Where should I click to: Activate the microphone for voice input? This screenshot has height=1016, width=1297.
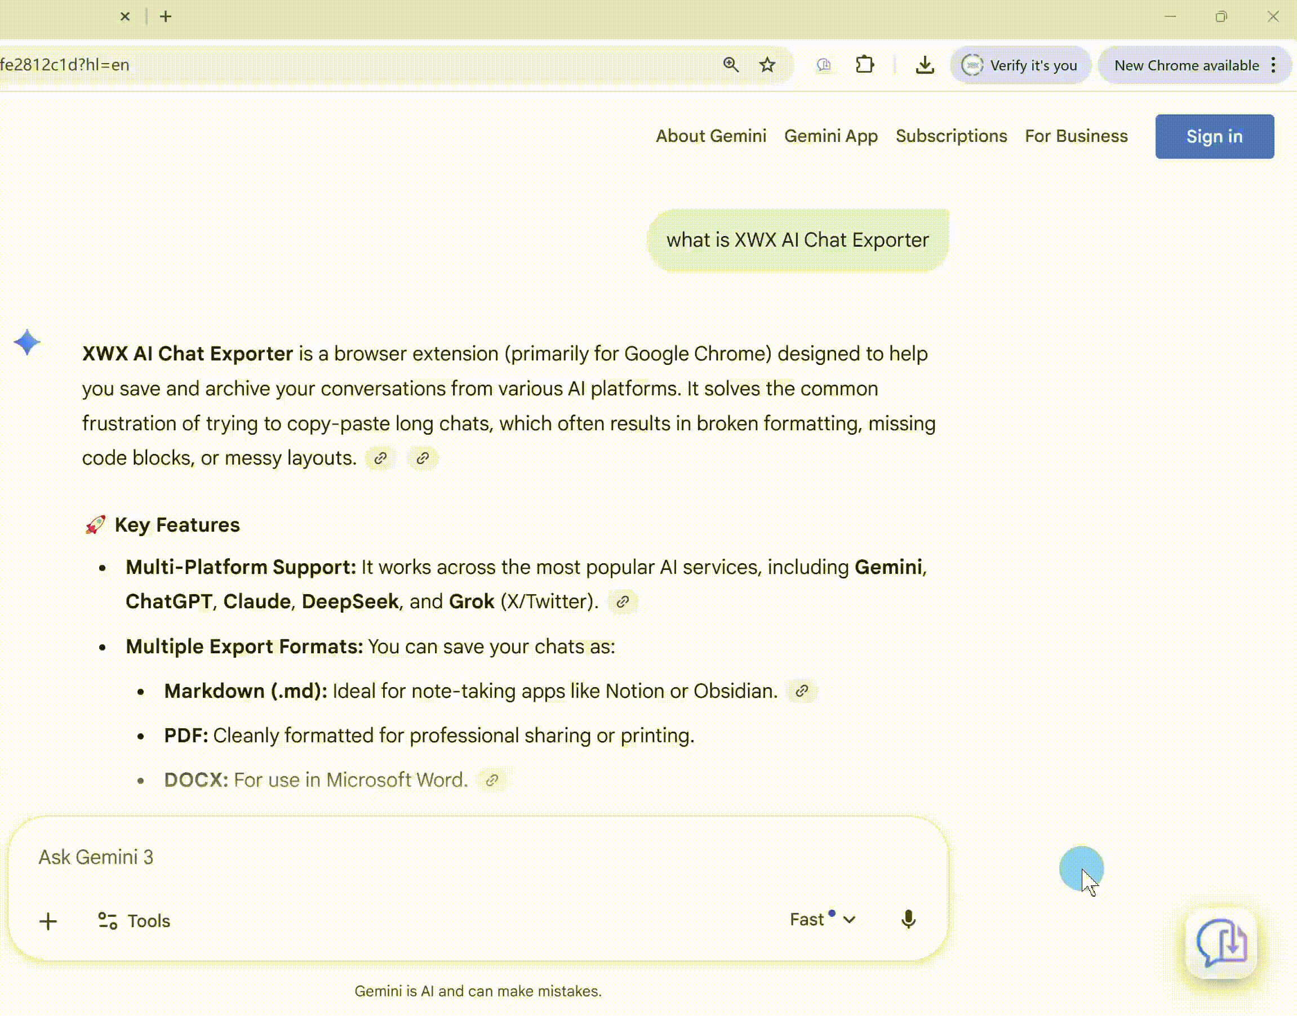pos(907,919)
